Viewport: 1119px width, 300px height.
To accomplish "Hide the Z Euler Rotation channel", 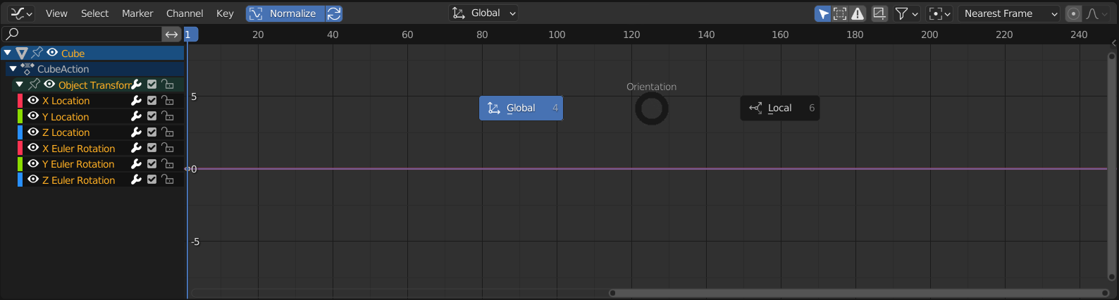I will (x=33, y=180).
